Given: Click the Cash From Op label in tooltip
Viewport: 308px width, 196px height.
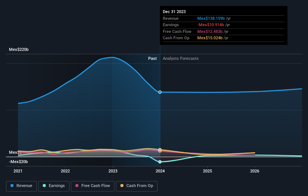Looking at the screenshot, I should tap(176, 38).
